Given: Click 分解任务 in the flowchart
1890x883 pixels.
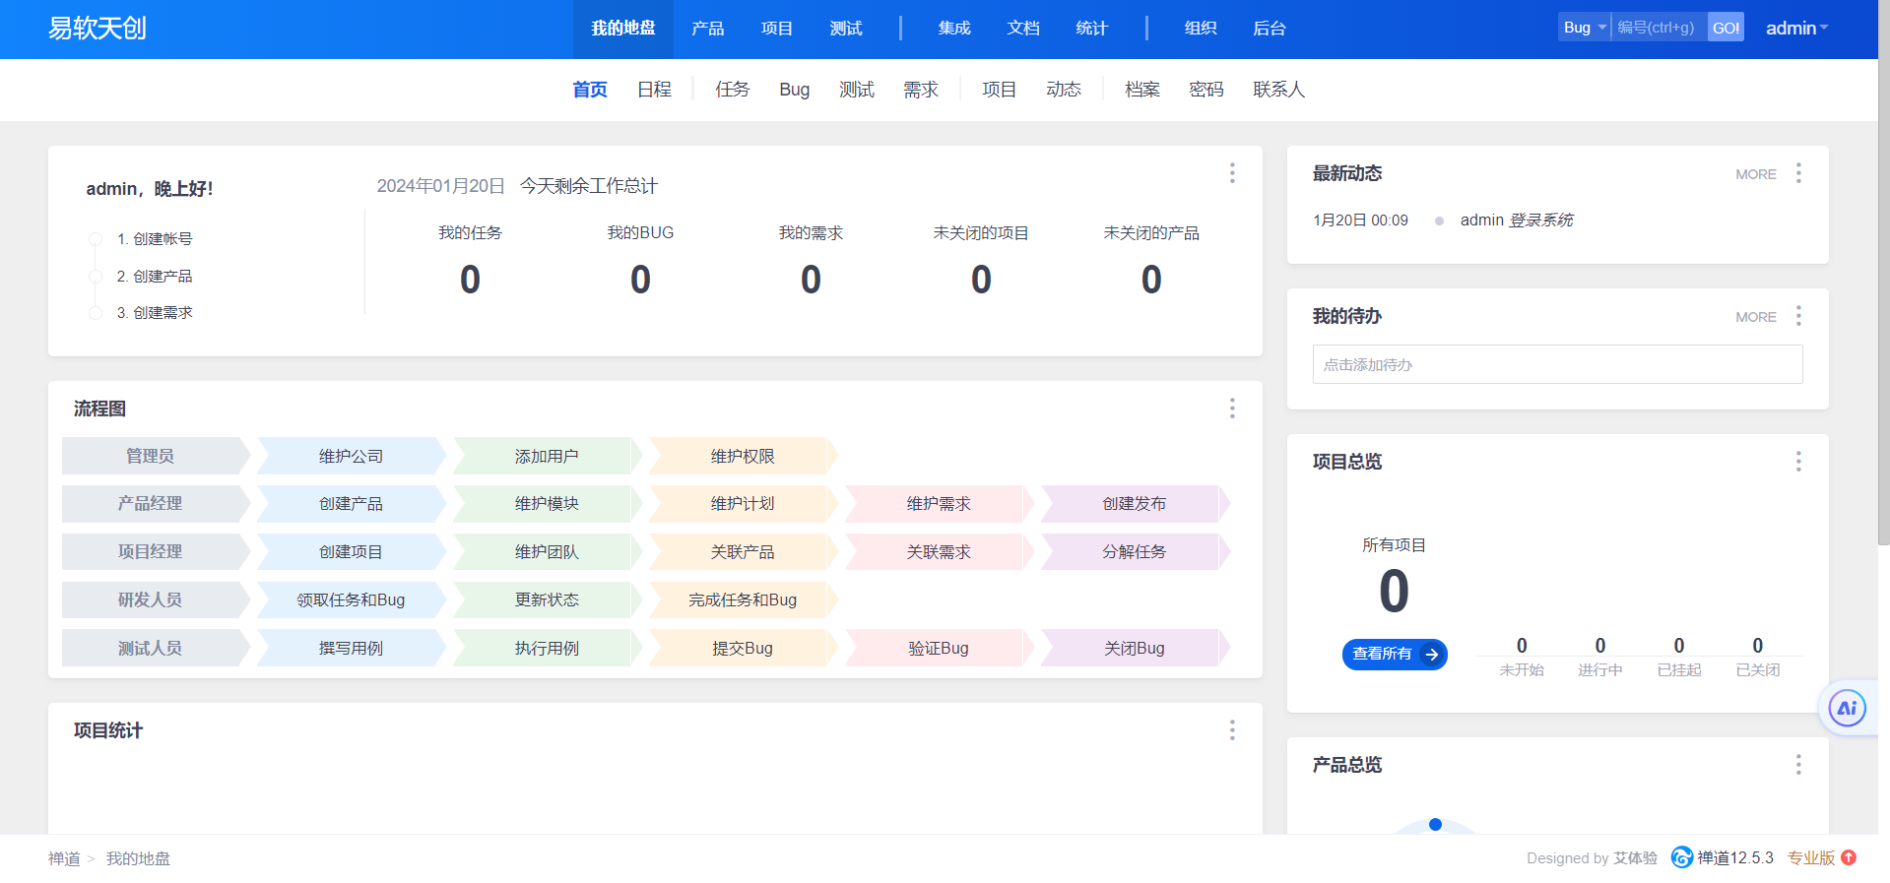Looking at the screenshot, I should point(1135,552).
